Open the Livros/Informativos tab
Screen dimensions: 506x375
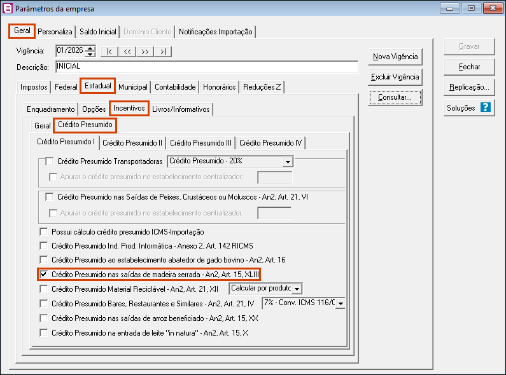[x=181, y=109]
